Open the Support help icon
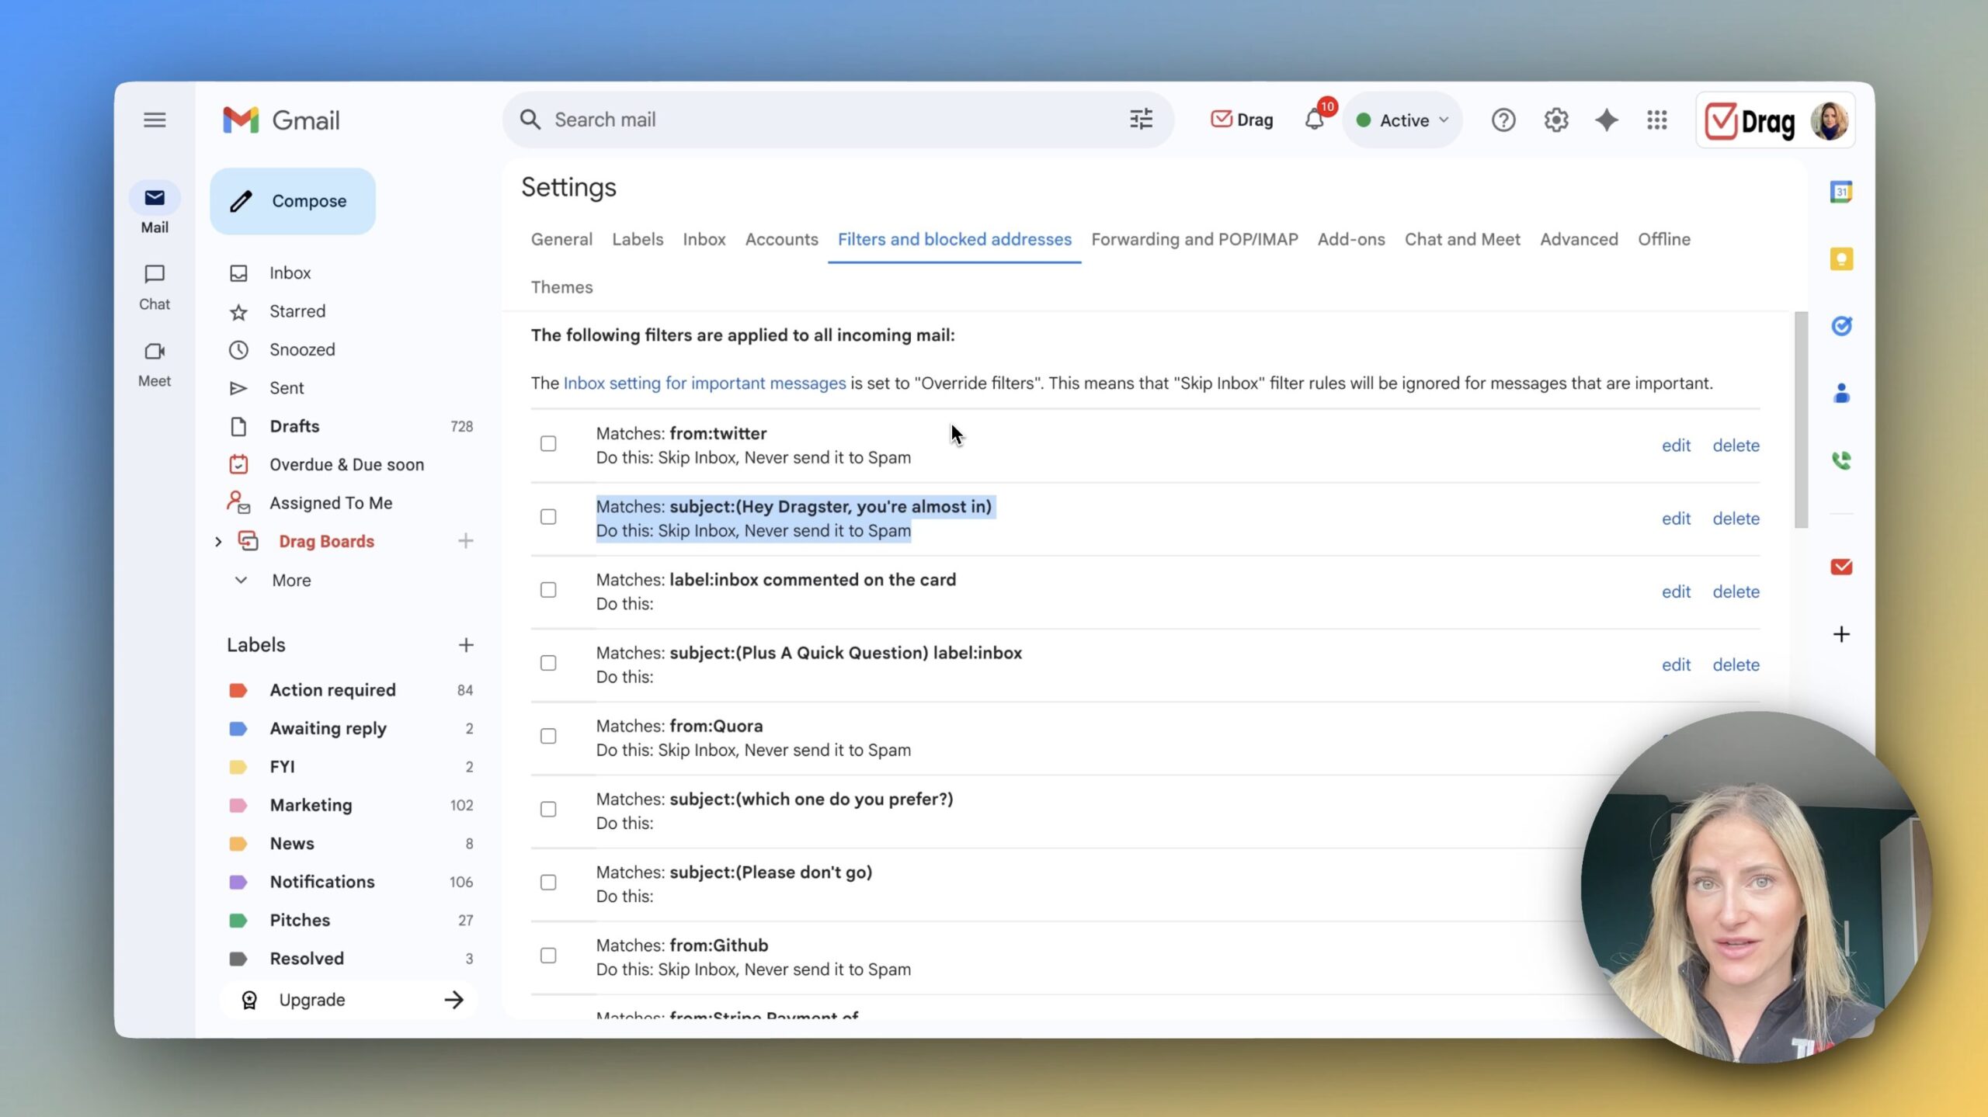 click(1503, 120)
